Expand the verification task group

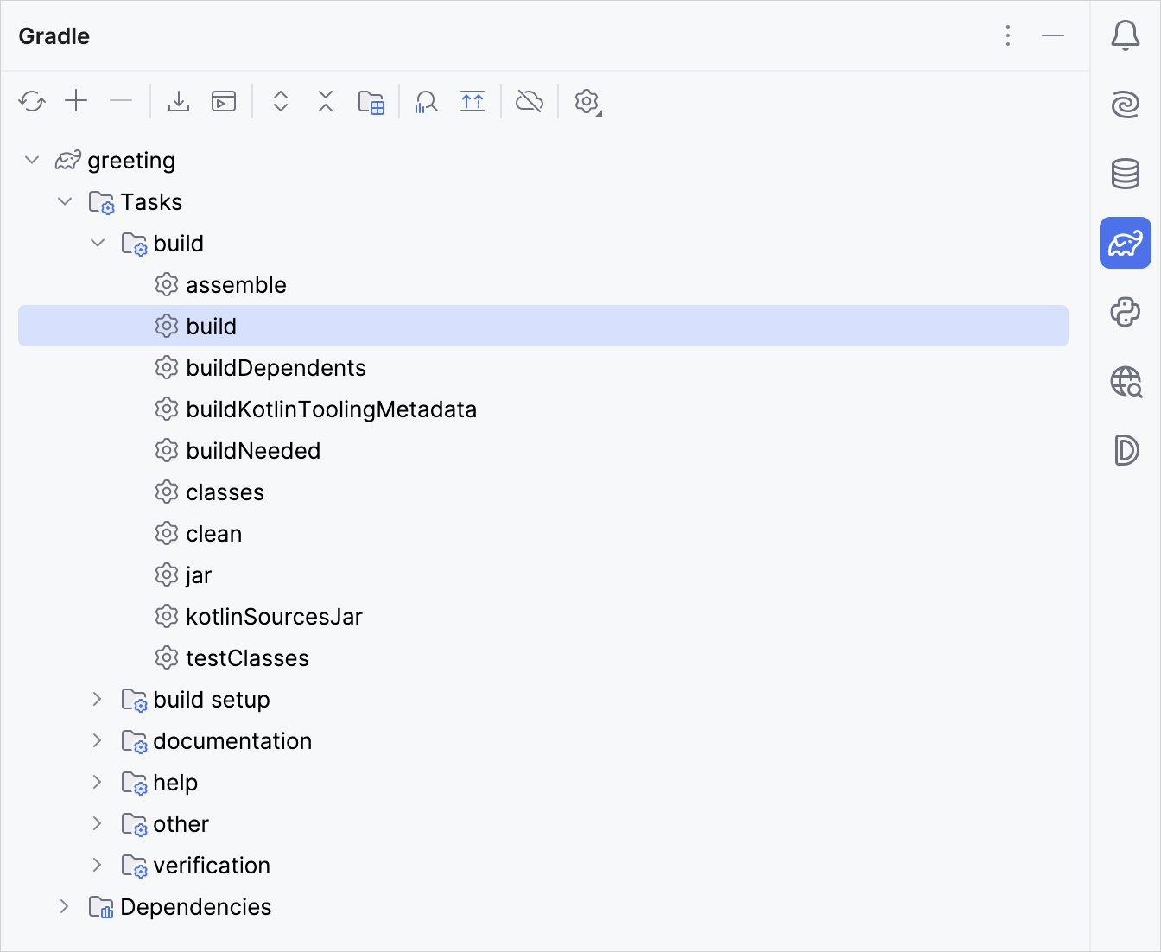pyautogui.click(x=98, y=865)
